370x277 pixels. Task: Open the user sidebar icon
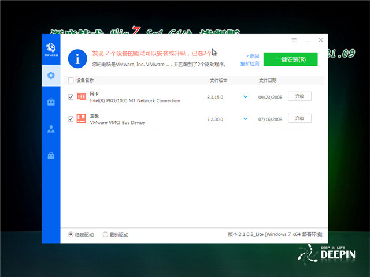click(51, 129)
